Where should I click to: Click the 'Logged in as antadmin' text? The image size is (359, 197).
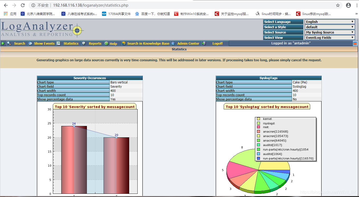click(x=291, y=43)
